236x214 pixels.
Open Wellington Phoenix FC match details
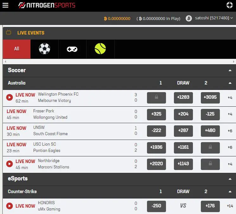point(58,97)
